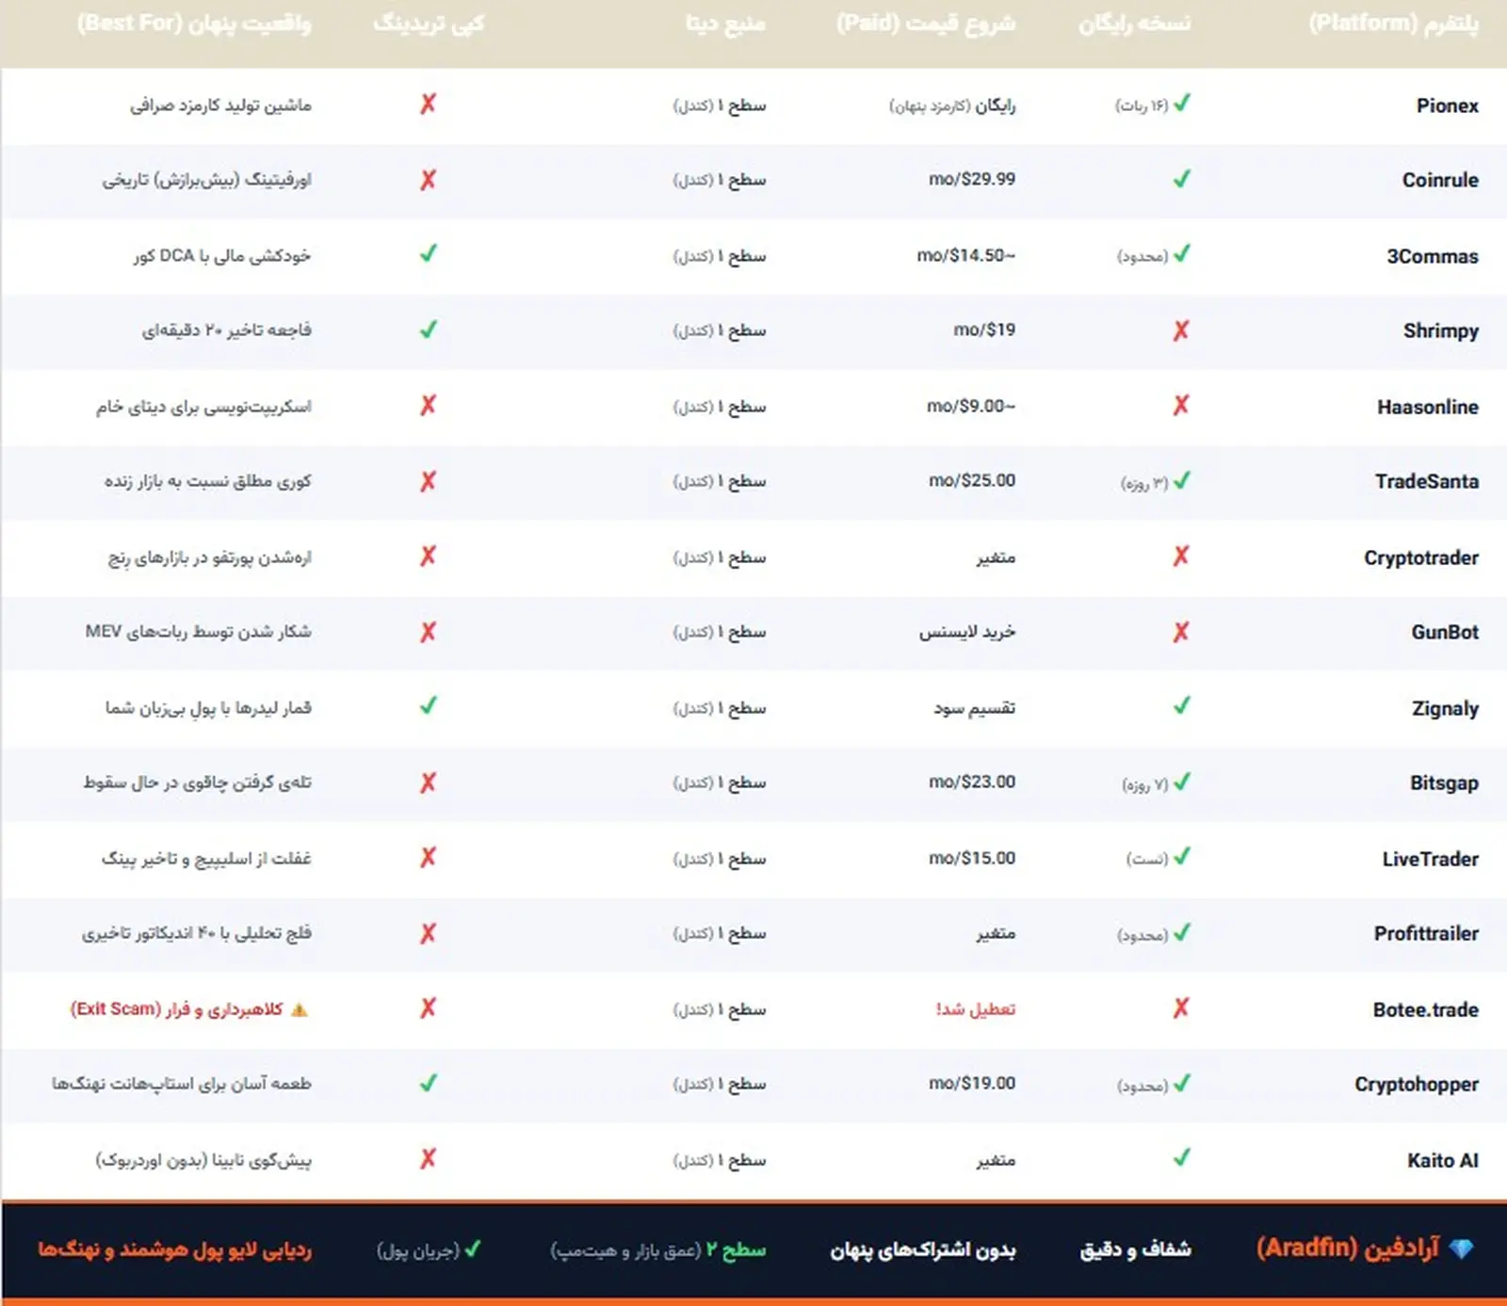
Task: Click the "Zignaly" platform name
Action: [x=1445, y=708]
